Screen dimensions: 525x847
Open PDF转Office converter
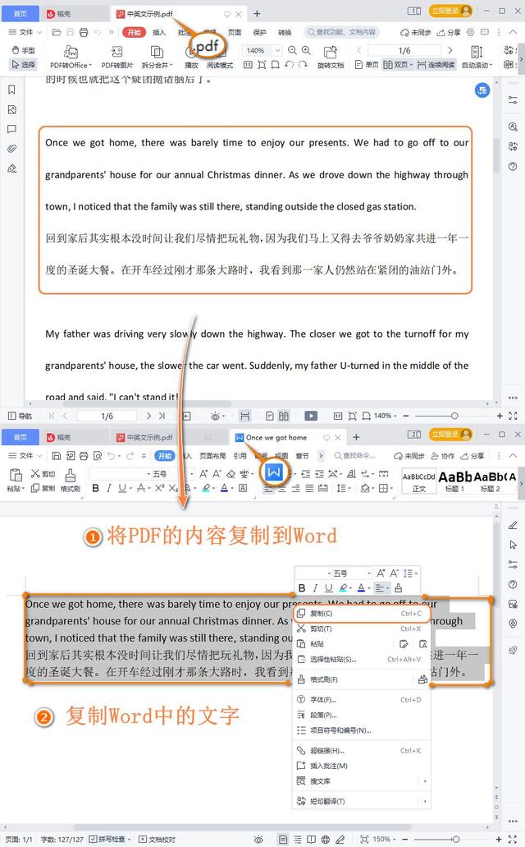click(x=71, y=58)
